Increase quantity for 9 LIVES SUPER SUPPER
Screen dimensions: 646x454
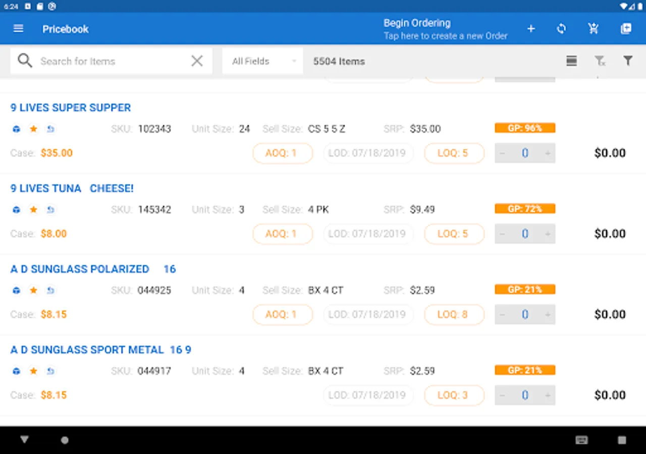pyautogui.click(x=547, y=153)
